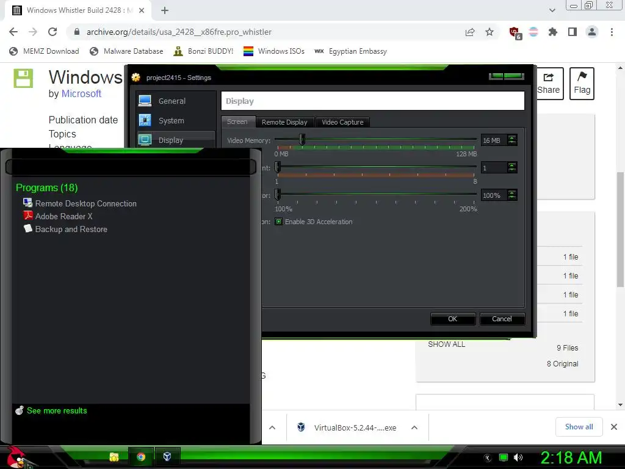Click the scale factor 100% spinbox arrows
This screenshot has width=625, height=469.
click(x=512, y=195)
